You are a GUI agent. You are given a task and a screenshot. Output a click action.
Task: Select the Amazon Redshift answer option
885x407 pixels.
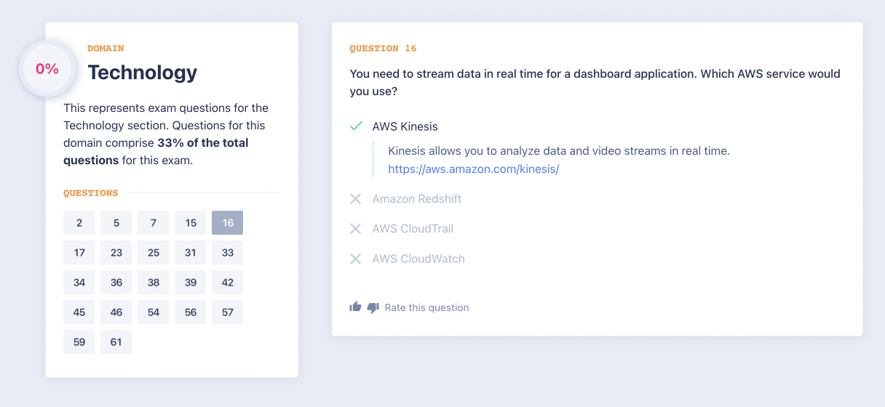pyautogui.click(x=416, y=199)
